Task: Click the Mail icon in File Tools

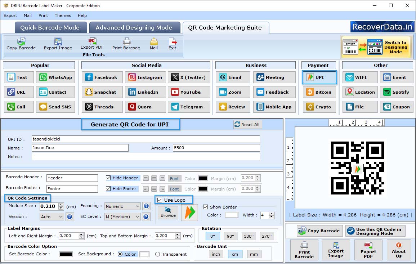Action: [153, 44]
